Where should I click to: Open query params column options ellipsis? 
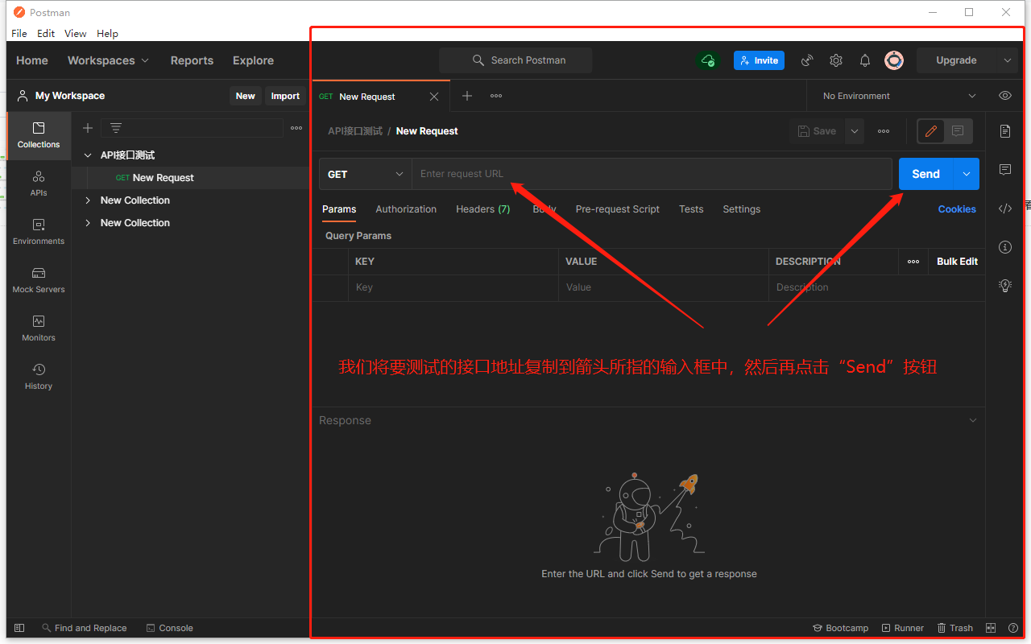coord(913,262)
